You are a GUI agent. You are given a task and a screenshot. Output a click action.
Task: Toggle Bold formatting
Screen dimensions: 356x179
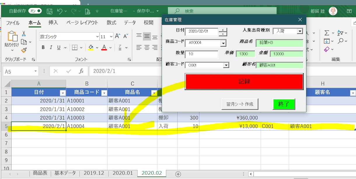43,48
